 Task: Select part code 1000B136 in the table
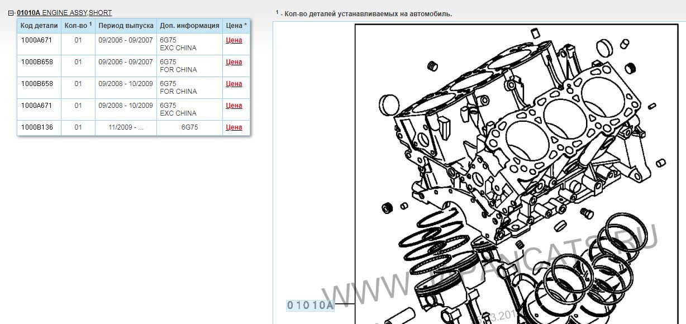click(x=37, y=127)
